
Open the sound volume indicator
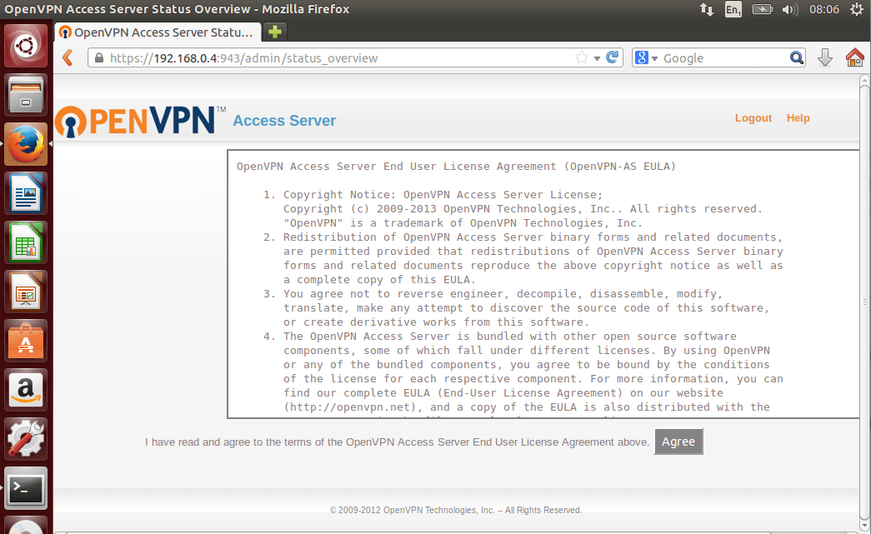789,9
